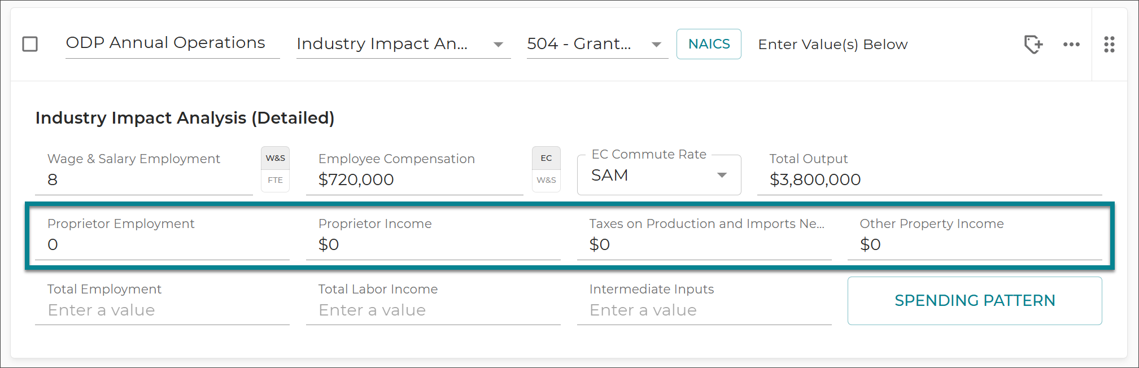Image resolution: width=1139 pixels, height=368 pixels.
Task: Click the drag handle dots icon
Action: [x=1109, y=44]
